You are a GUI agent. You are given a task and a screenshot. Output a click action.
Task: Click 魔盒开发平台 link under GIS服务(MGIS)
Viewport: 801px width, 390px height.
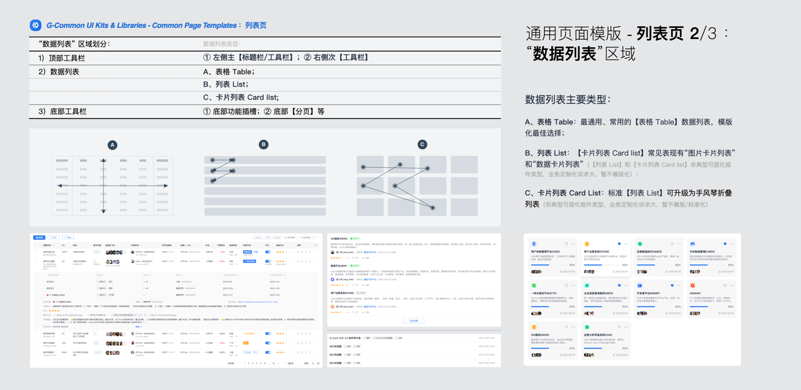tap(370, 252)
